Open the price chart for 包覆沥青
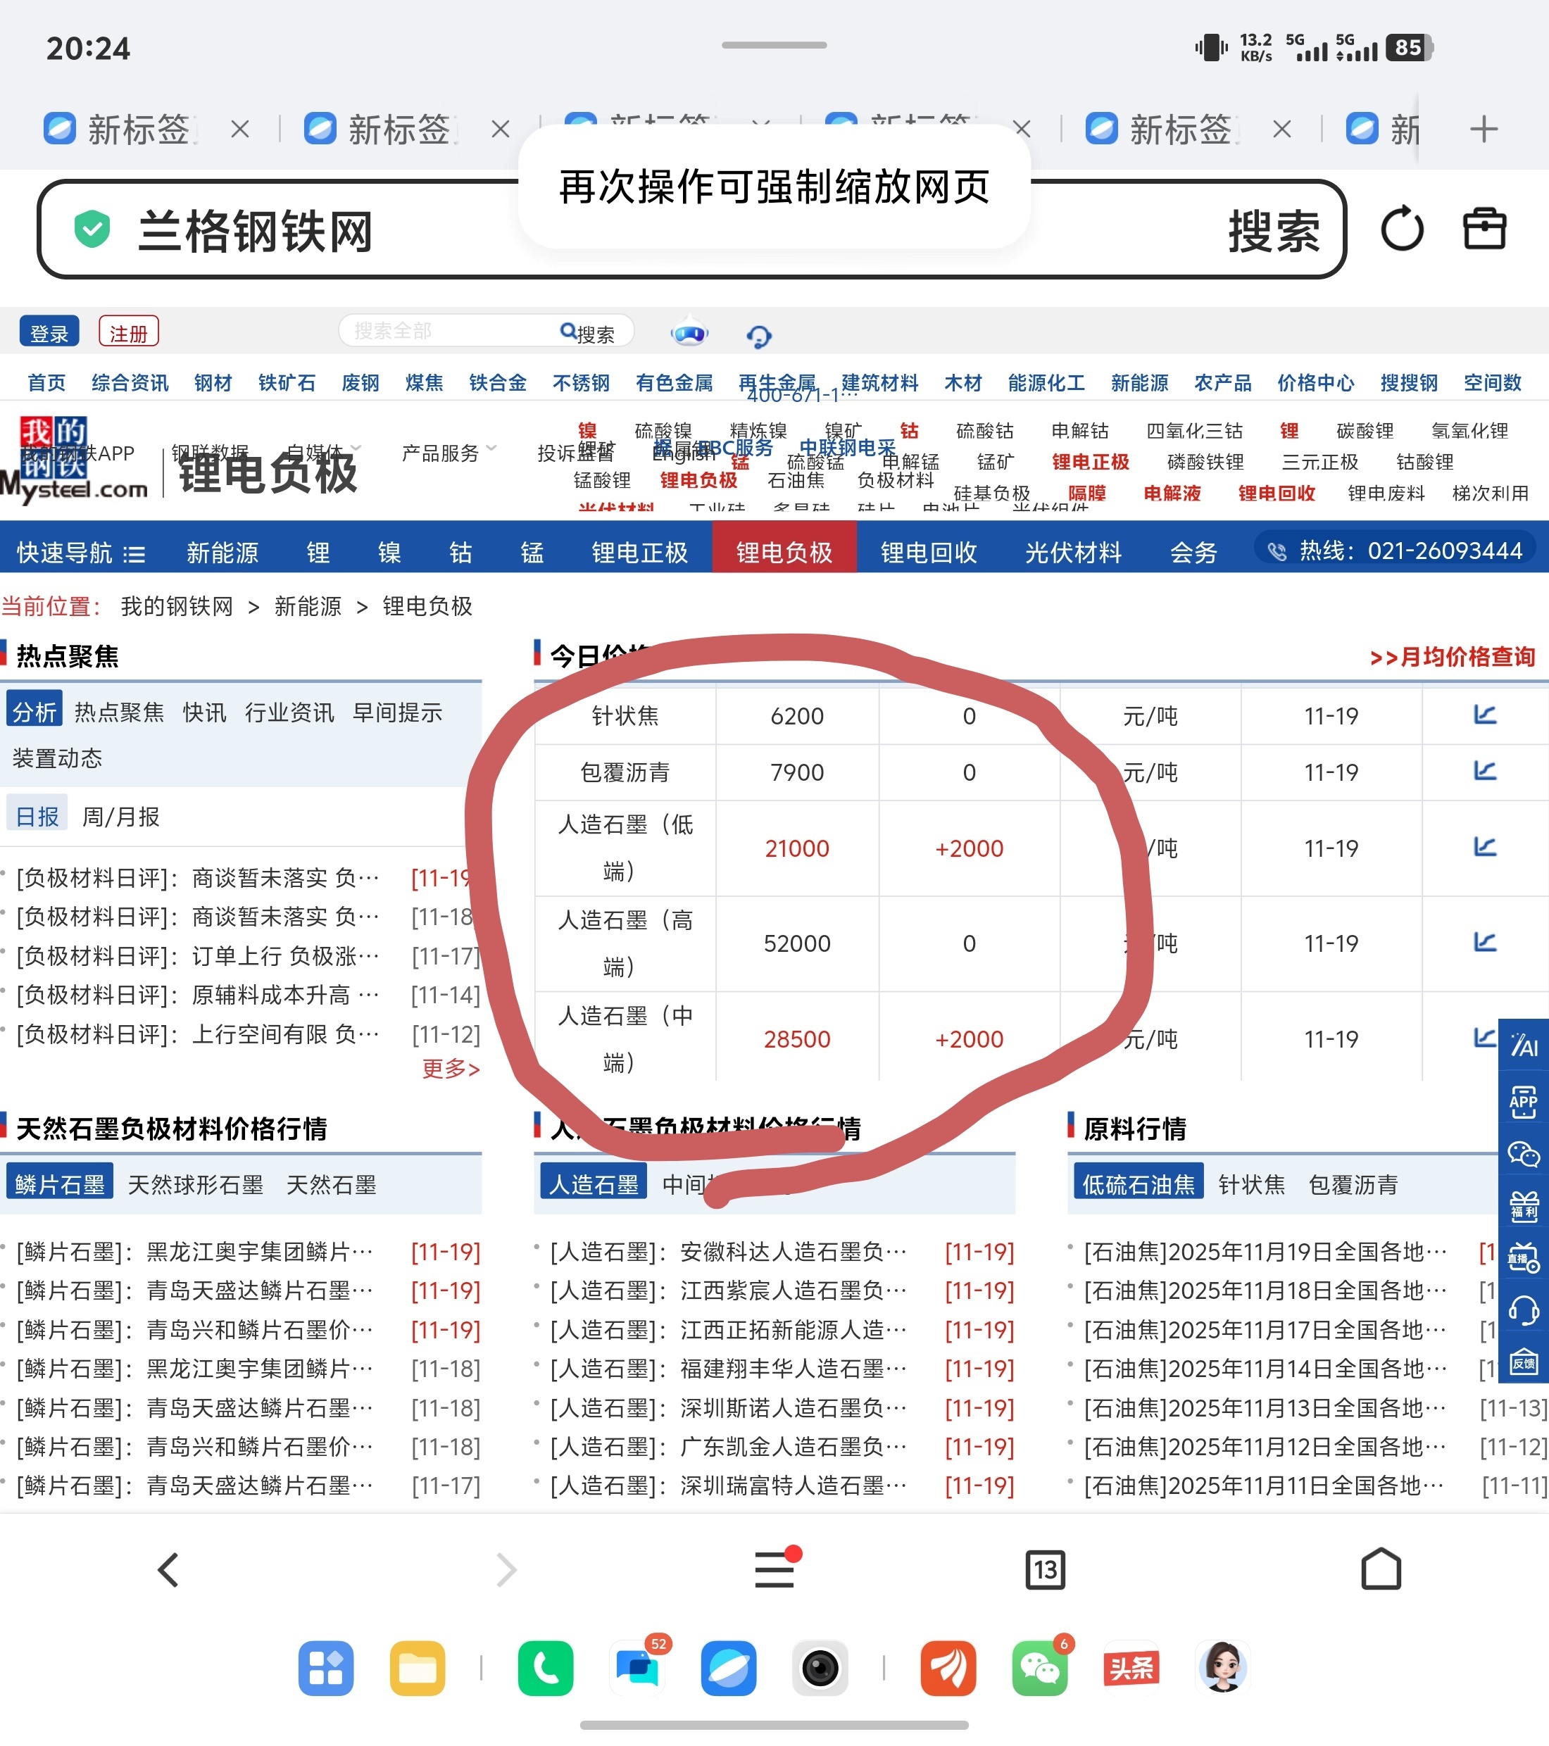This screenshot has width=1549, height=1746. pos(1485,770)
